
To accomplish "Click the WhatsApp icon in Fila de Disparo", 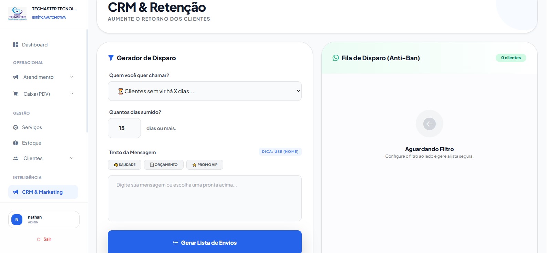I will click(x=336, y=58).
